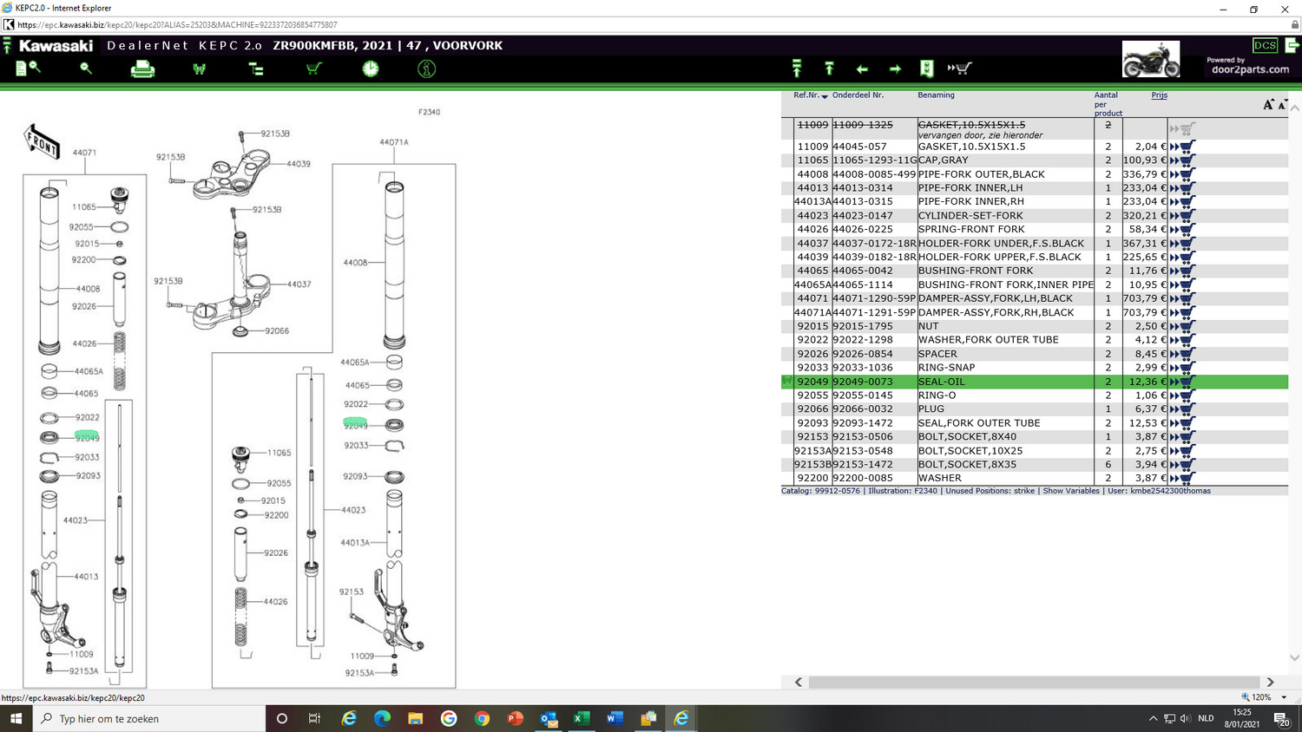Open the shopping cart from the left toolbar
The height and width of the screenshot is (732, 1302).
313,69
